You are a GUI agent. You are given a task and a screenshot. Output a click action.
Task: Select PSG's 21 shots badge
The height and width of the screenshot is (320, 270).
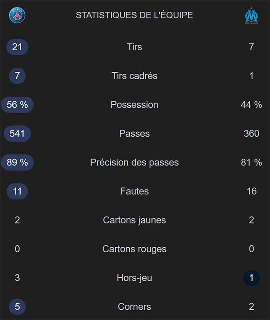coord(17,47)
